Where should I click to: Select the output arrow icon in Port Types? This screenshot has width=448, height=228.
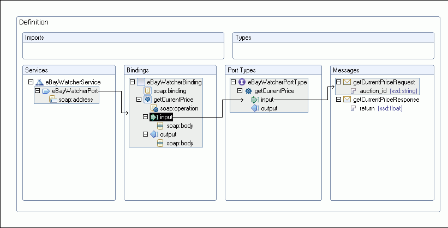[255, 108]
